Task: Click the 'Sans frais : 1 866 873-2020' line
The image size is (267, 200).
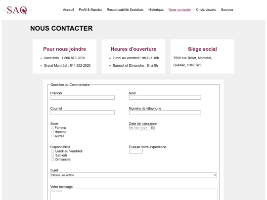Action: pos(65,58)
